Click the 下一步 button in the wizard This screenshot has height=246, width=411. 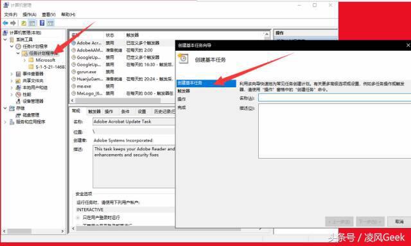370,222
